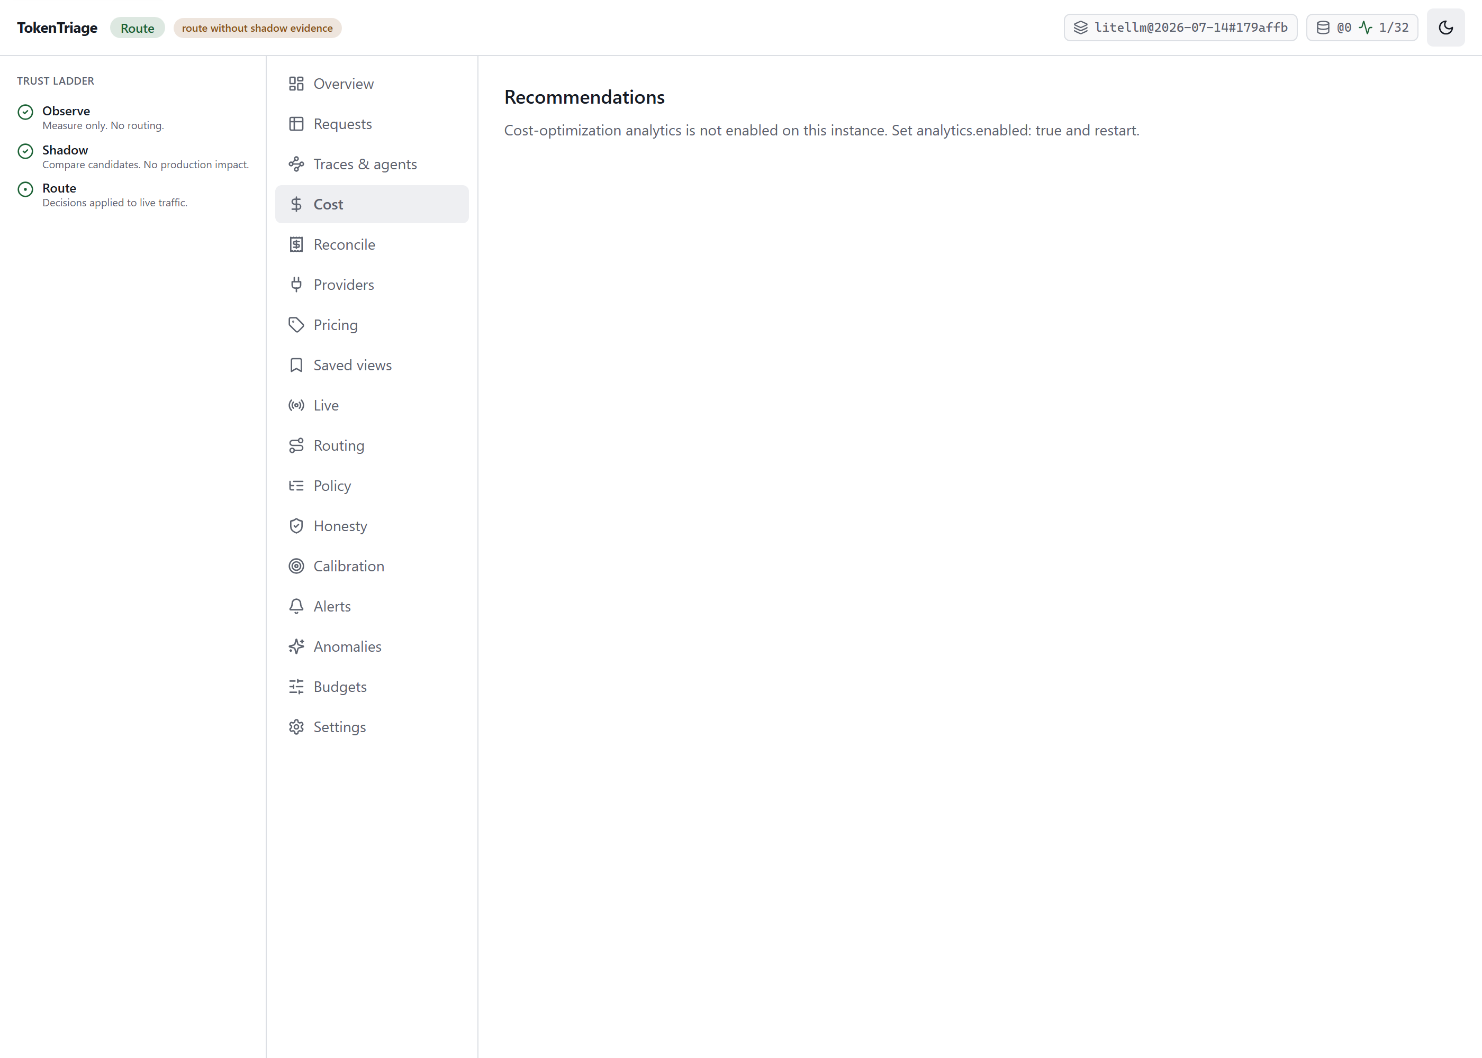Toggle dark mode with the moon icon
Viewport: 1482px width, 1058px height.
(1445, 28)
